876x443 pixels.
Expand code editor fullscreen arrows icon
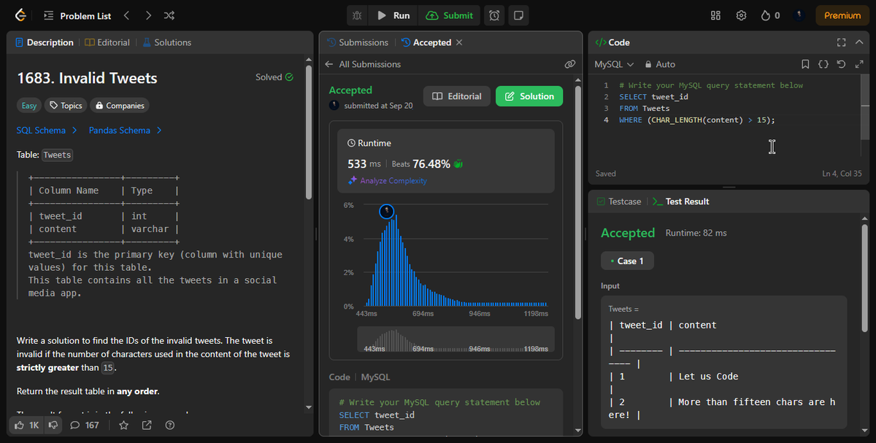pyautogui.click(x=858, y=64)
